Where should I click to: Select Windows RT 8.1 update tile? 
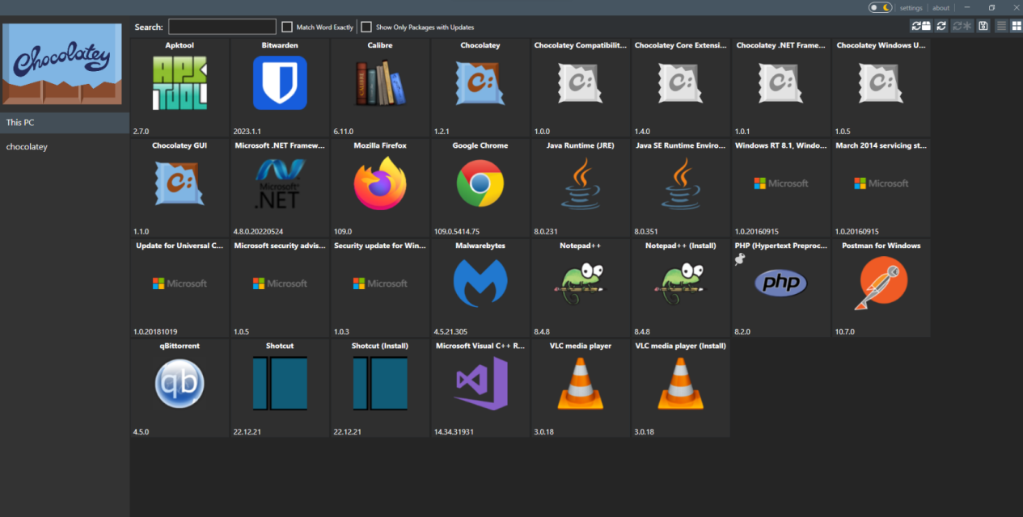click(x=781, y=187)
